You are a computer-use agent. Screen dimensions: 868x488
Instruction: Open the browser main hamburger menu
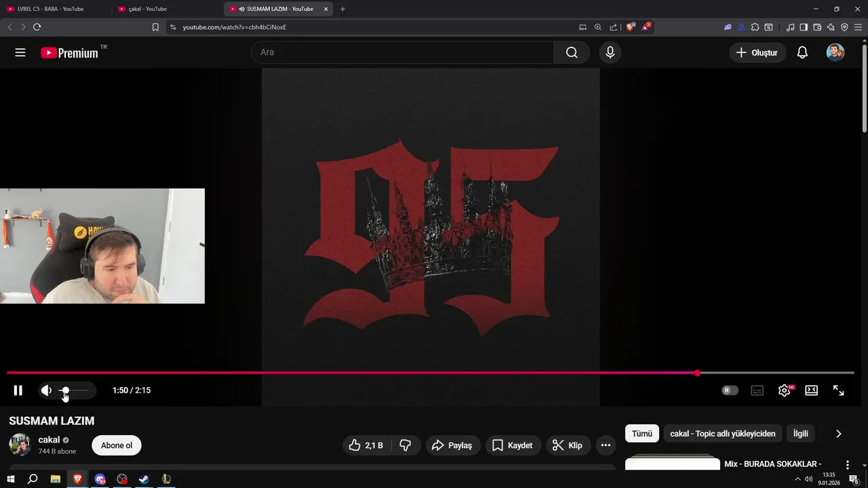(858, 27)
